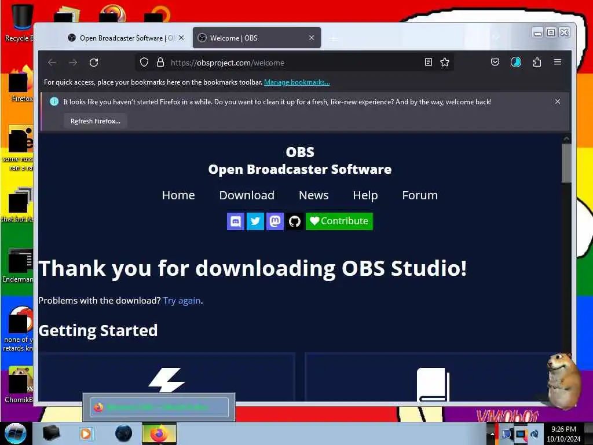Show site security padlock info
The height and width of the screenshot is (445, 593).
(x=160, y=63)
